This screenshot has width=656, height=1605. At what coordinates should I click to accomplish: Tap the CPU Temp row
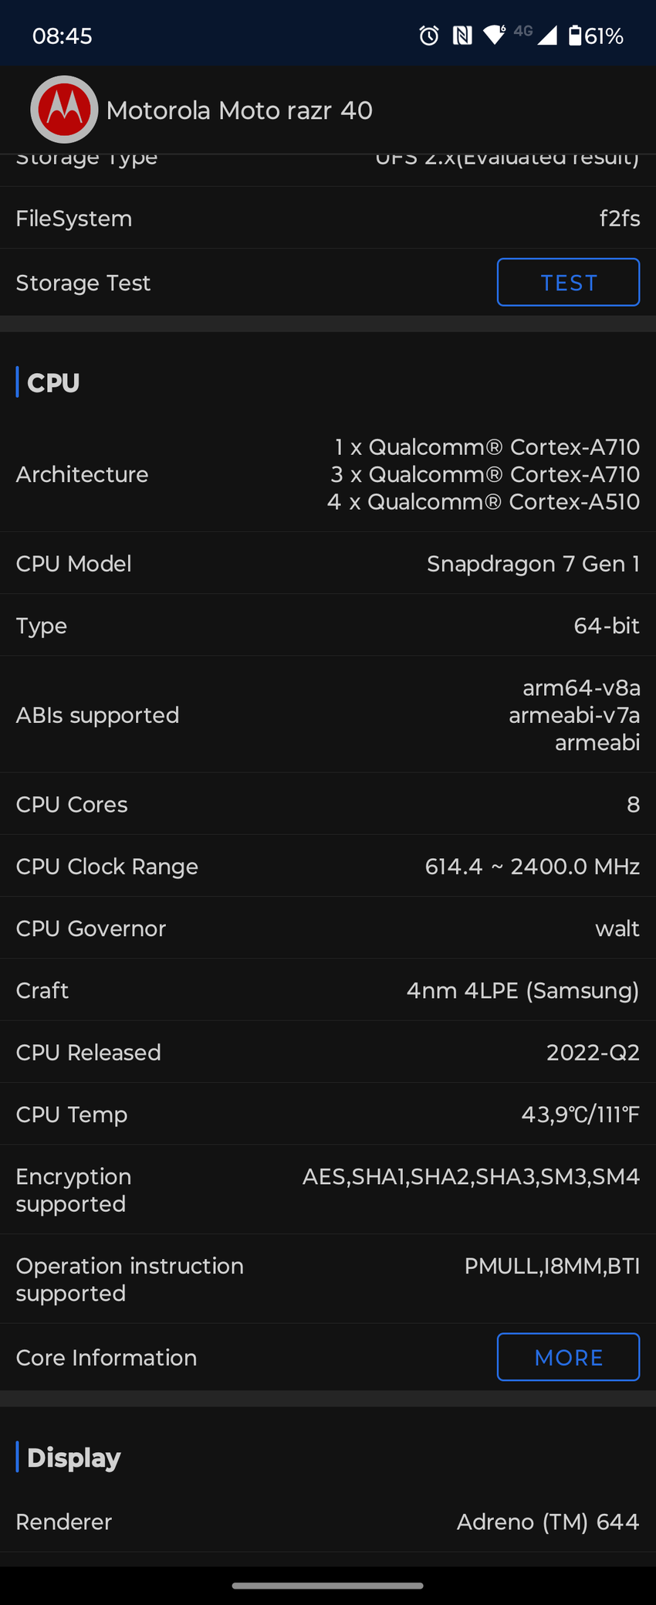328,1115
